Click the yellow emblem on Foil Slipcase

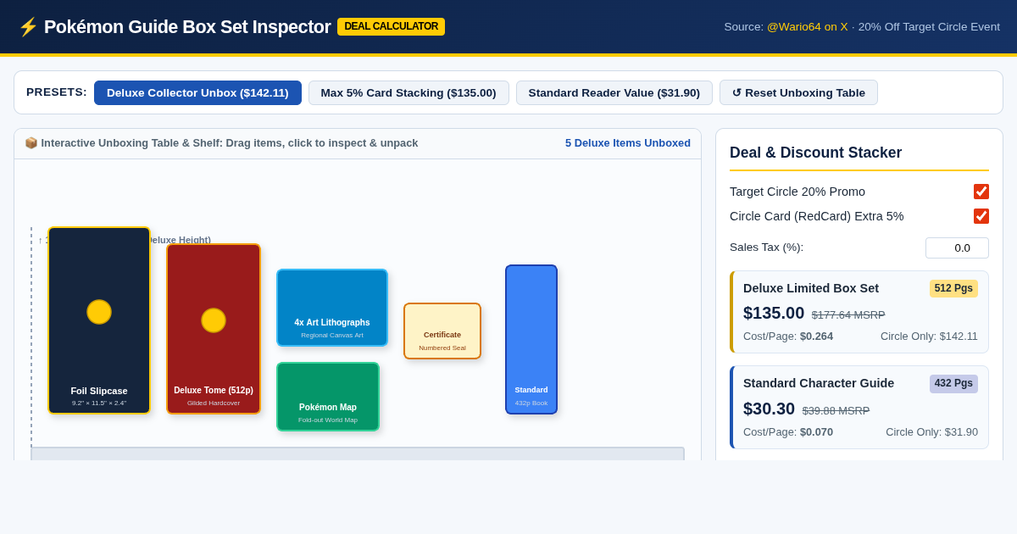pos(99,312)
